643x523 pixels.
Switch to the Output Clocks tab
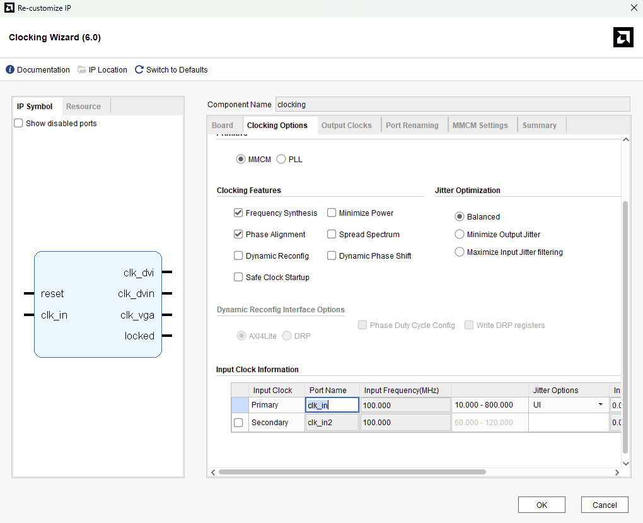pyautogui.click(x=346, y=126)
